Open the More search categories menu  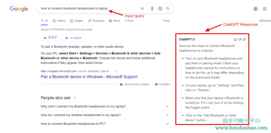pos(129,21)
